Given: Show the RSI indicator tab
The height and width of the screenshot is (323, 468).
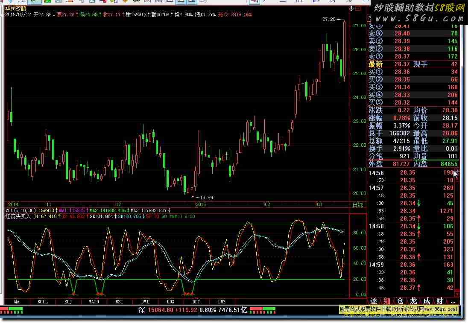Looking at the screenshot, I should click(x=120, y=302).
